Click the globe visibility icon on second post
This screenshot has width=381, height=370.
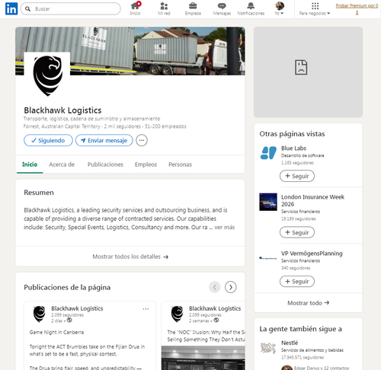click(216, 321)
